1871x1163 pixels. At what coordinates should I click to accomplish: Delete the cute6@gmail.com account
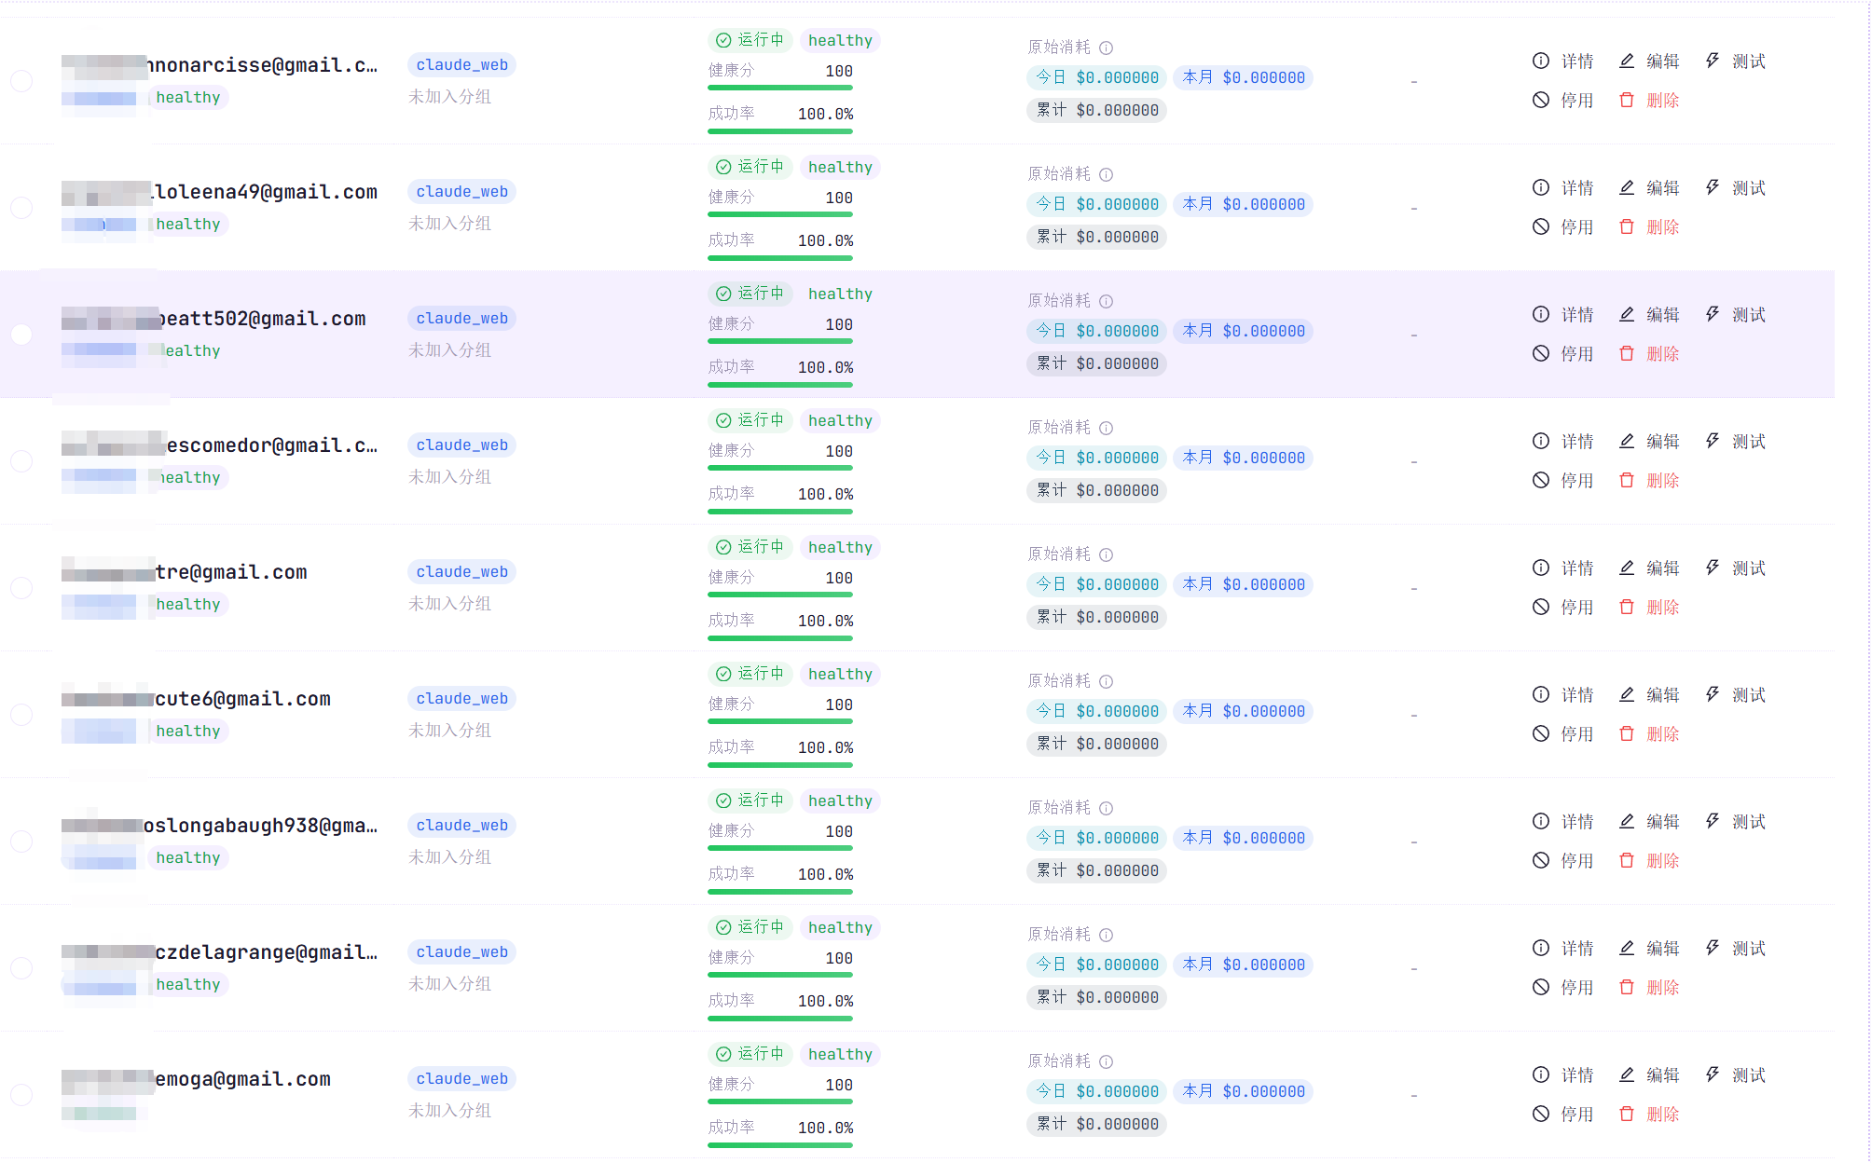click(x=1648, y=734)
